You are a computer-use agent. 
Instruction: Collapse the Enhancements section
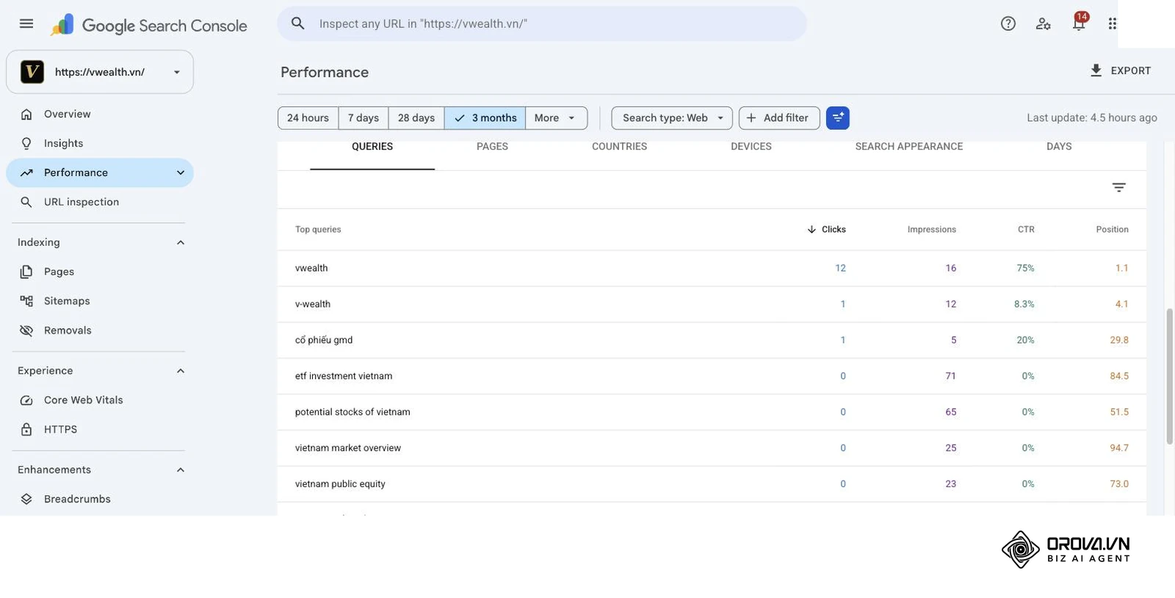[181, 470]
